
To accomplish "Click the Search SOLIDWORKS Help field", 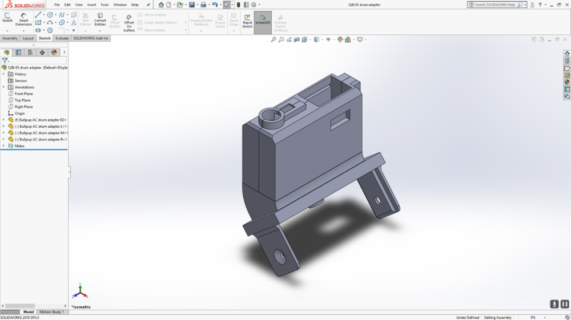I will 496,5.
